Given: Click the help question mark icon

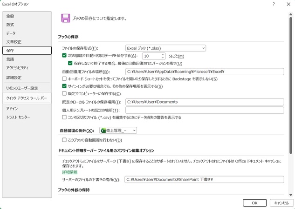Looking at the screenshot, I should click(x=274, y=4).
